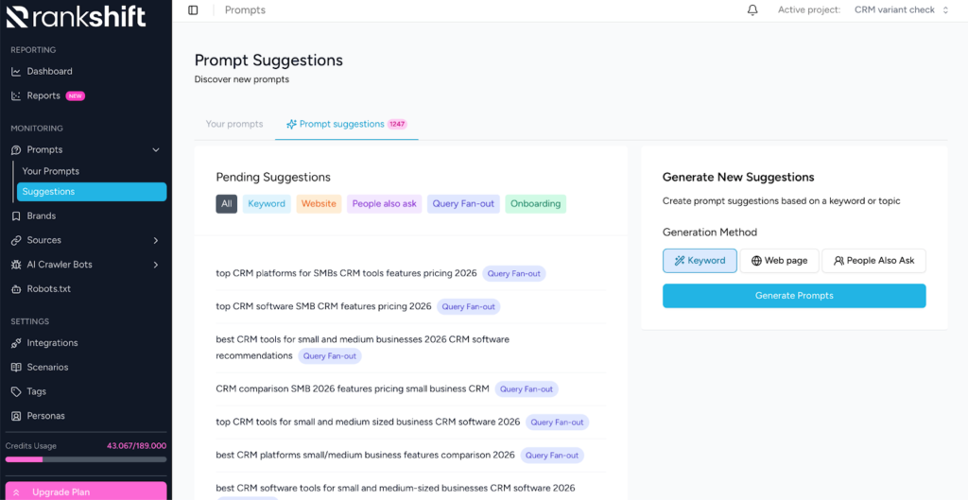Viewport: 968px width, 500px height.
Task: Open Reports in the sidebar
Action: [43, 95]
